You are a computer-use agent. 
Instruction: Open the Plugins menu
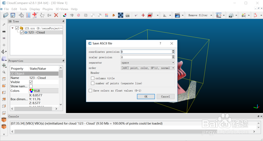(x=48, y=9)
